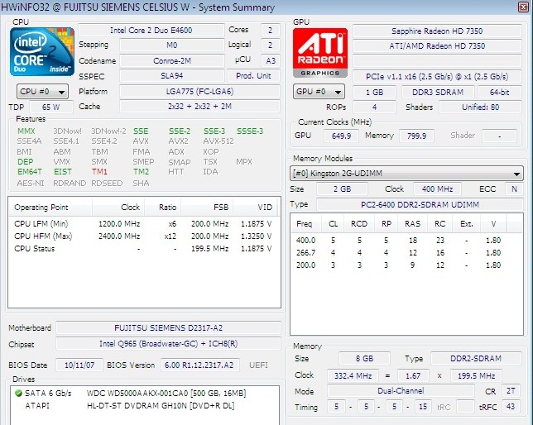The height and width of the screenshot is (425, 533).
Task: Click the EM64T feature label
Action: coord(30,171)
